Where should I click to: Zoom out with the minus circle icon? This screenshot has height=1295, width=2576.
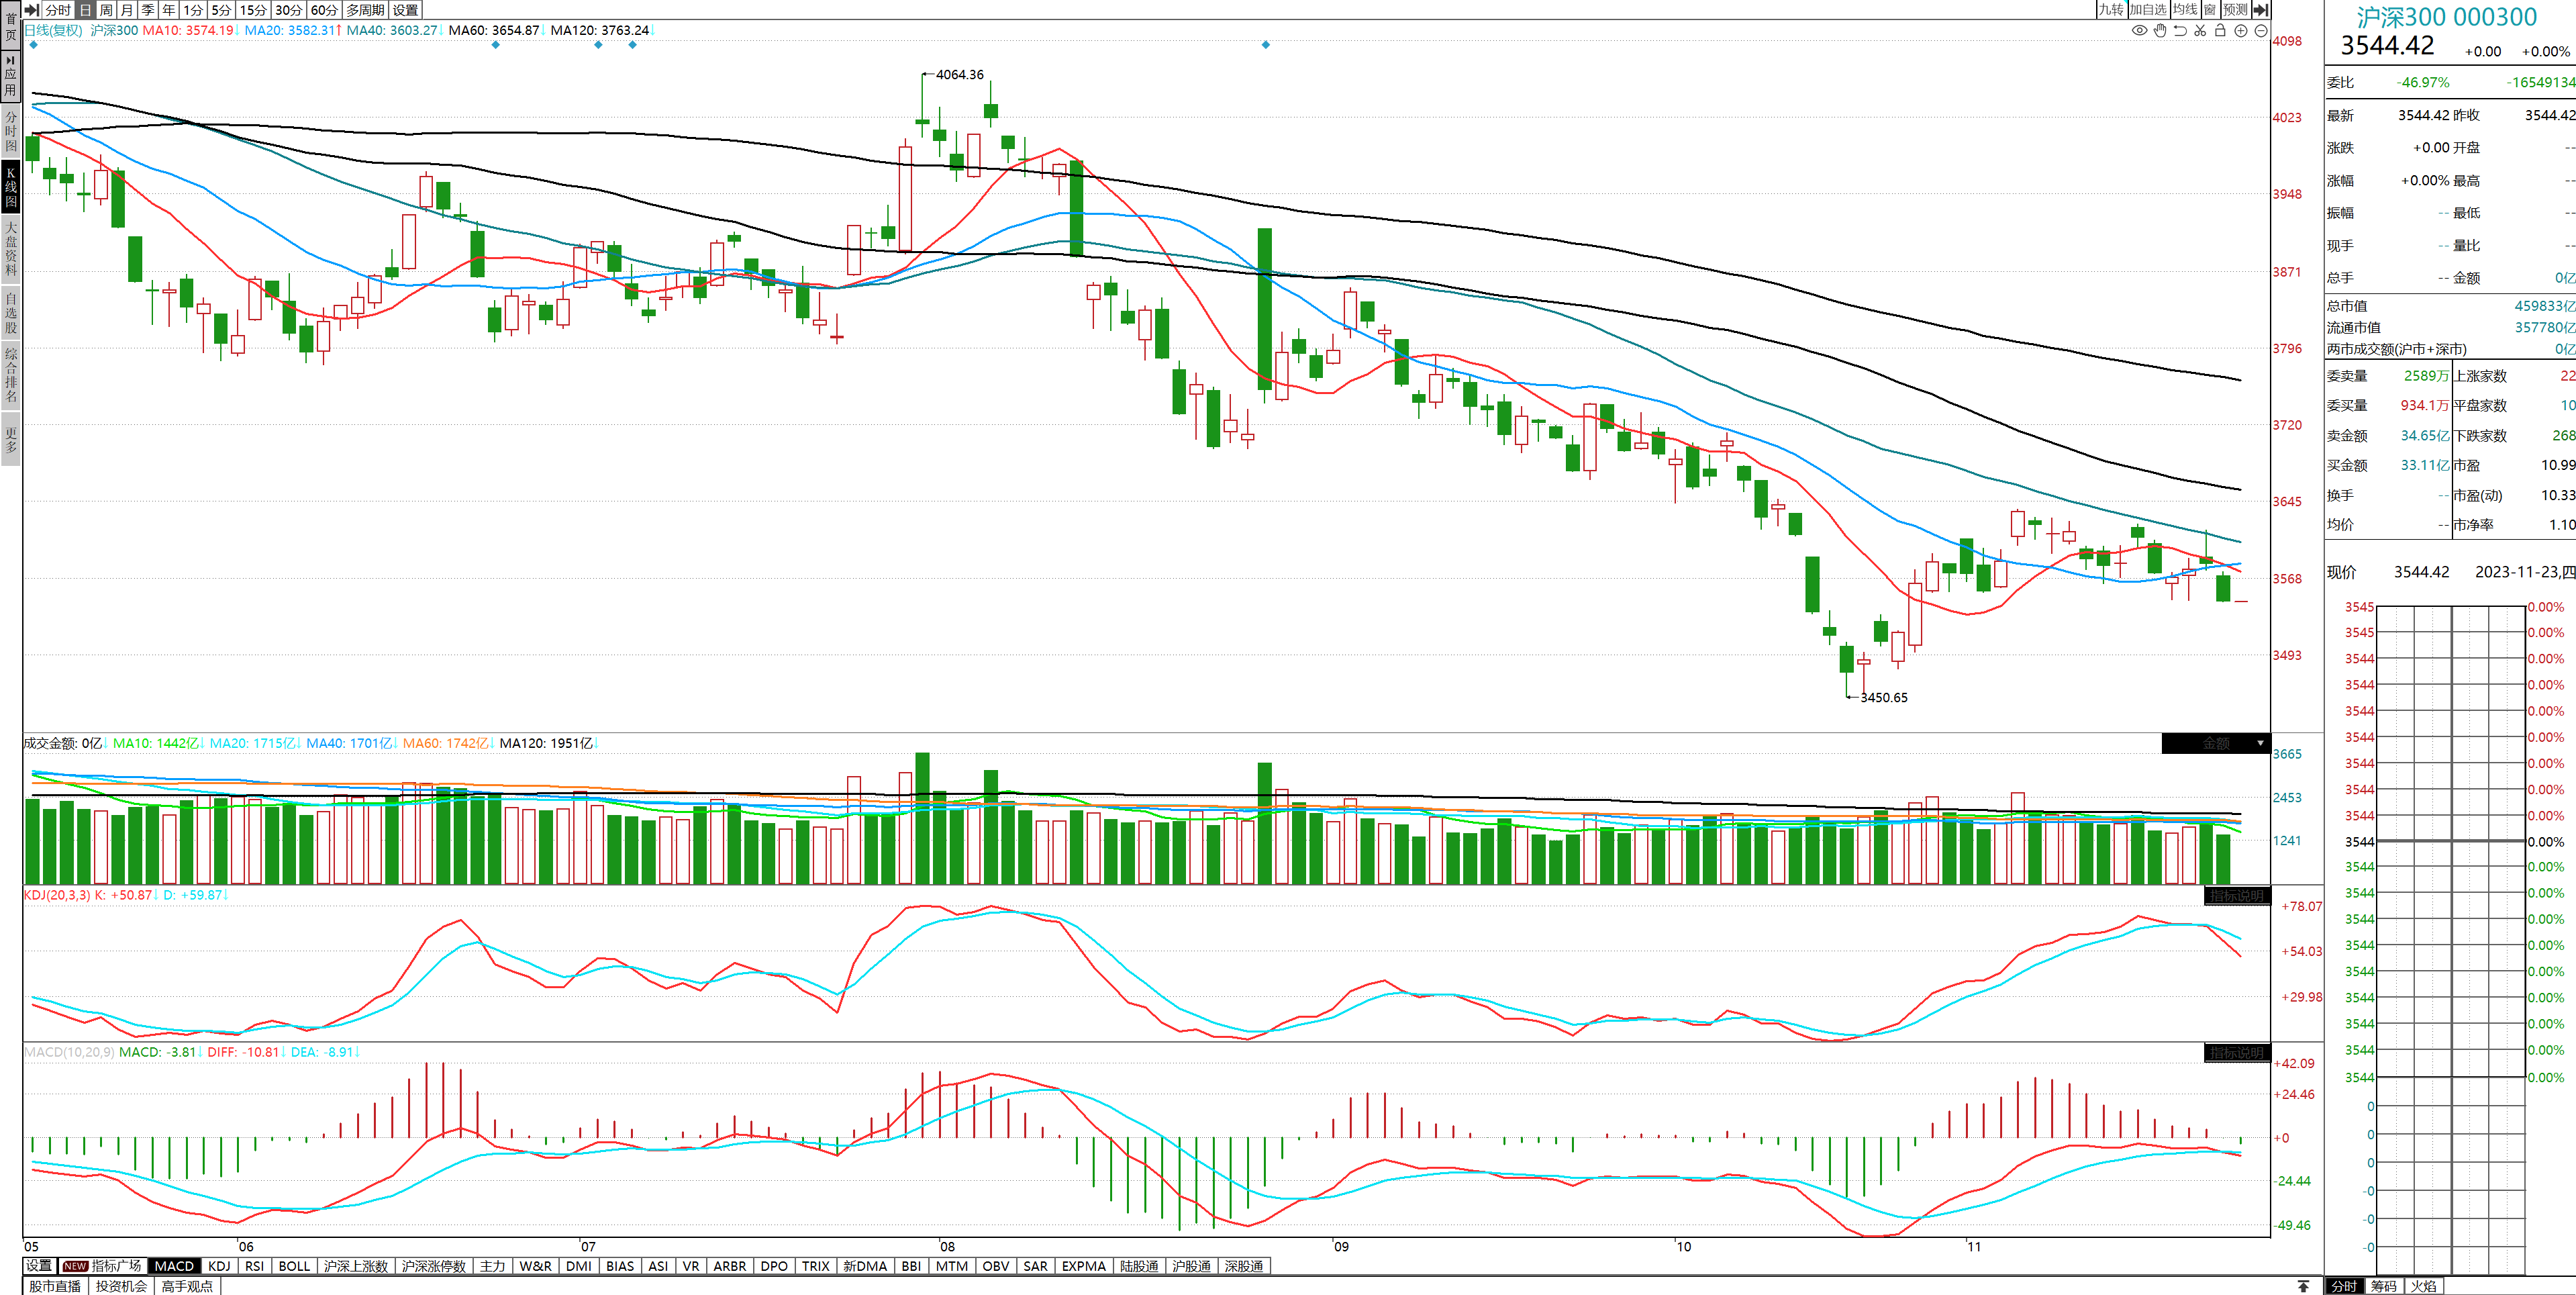click(x=2261, y=31)
